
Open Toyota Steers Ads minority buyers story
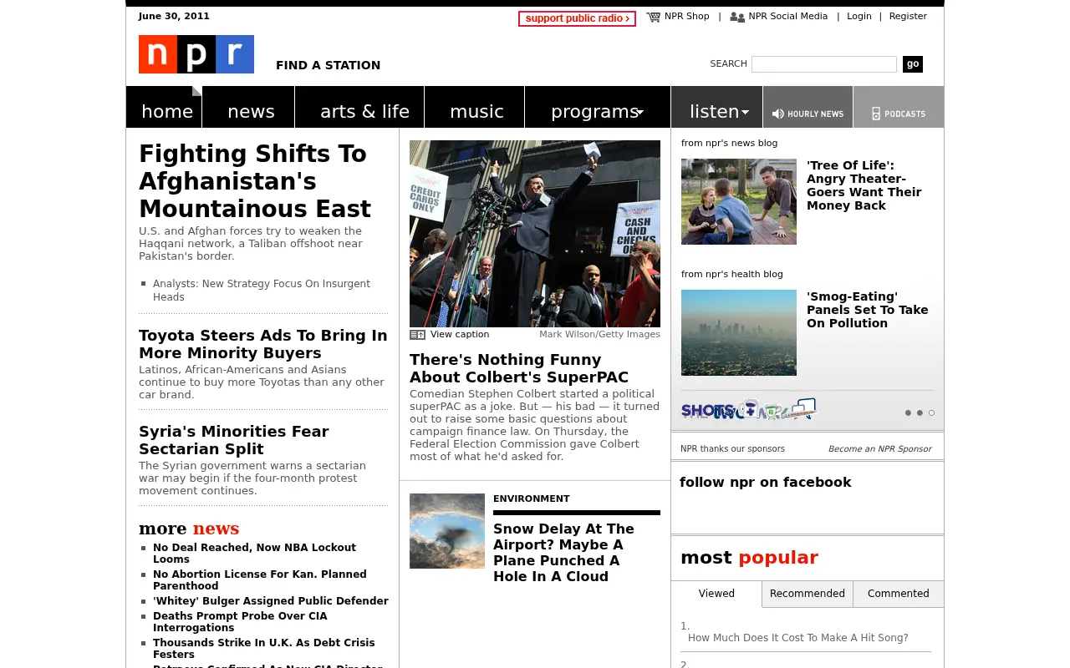(263, 344)
